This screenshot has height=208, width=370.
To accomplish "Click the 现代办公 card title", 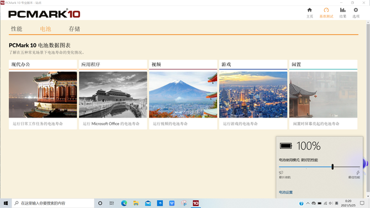I will (x=20, y=65).
